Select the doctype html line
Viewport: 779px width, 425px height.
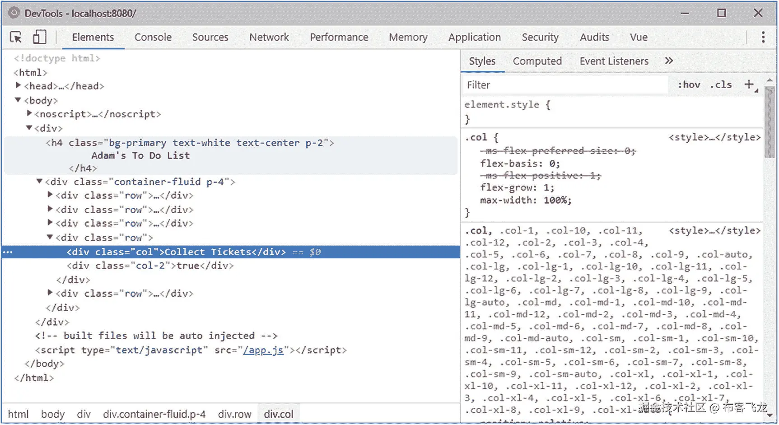pos(57,58)
